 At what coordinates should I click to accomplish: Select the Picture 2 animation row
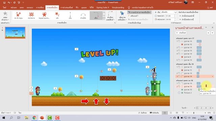tap(195, 93)
